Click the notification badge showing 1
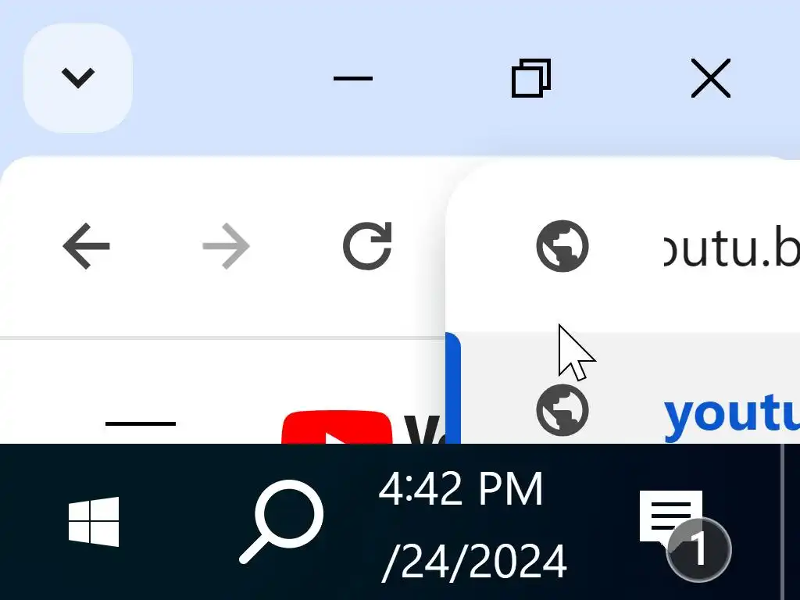The height and width of the screenshot is (600, 800). 698,549
